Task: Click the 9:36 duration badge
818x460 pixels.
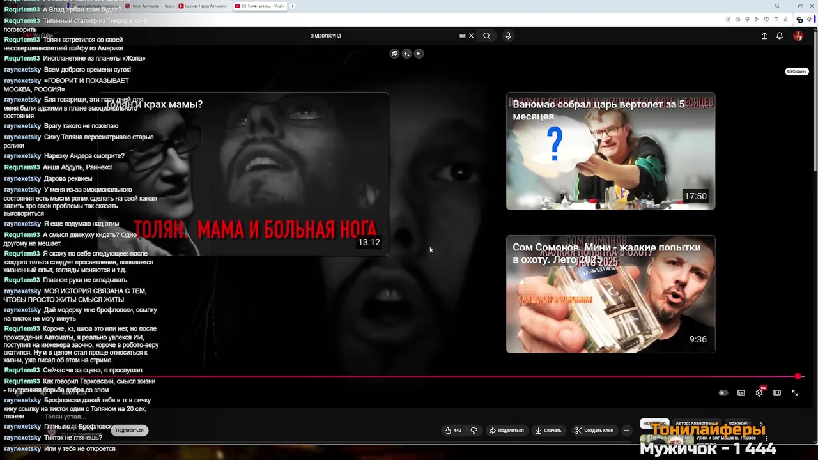Action: [x=698, y=340]
